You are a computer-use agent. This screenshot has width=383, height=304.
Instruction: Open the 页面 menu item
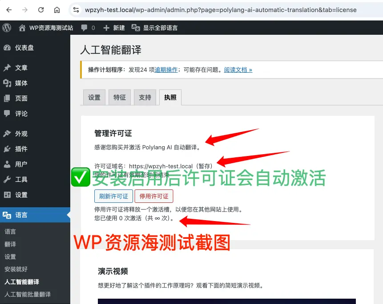pos(21,99)
